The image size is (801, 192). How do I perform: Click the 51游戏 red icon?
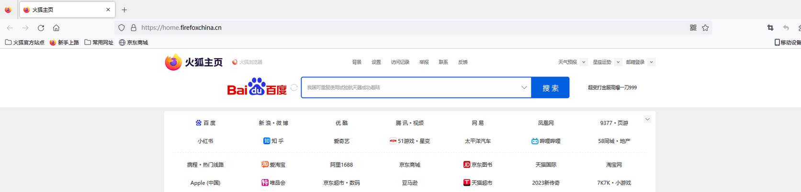pyautogui.click(x=393, y=141)
